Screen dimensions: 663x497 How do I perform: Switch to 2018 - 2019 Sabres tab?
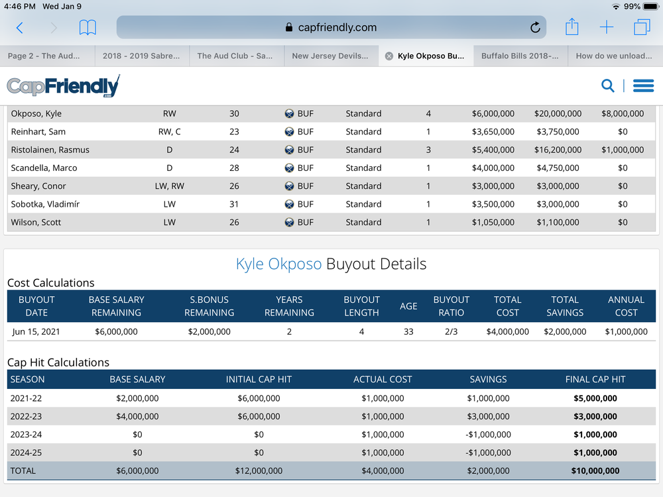(x=141, y=56)
